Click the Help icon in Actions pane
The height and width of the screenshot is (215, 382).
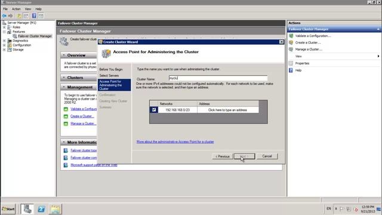coord(291,70)
